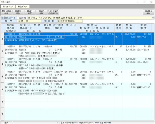
Task: Click the 取引先コード field 000001
Action: [22, 18]
